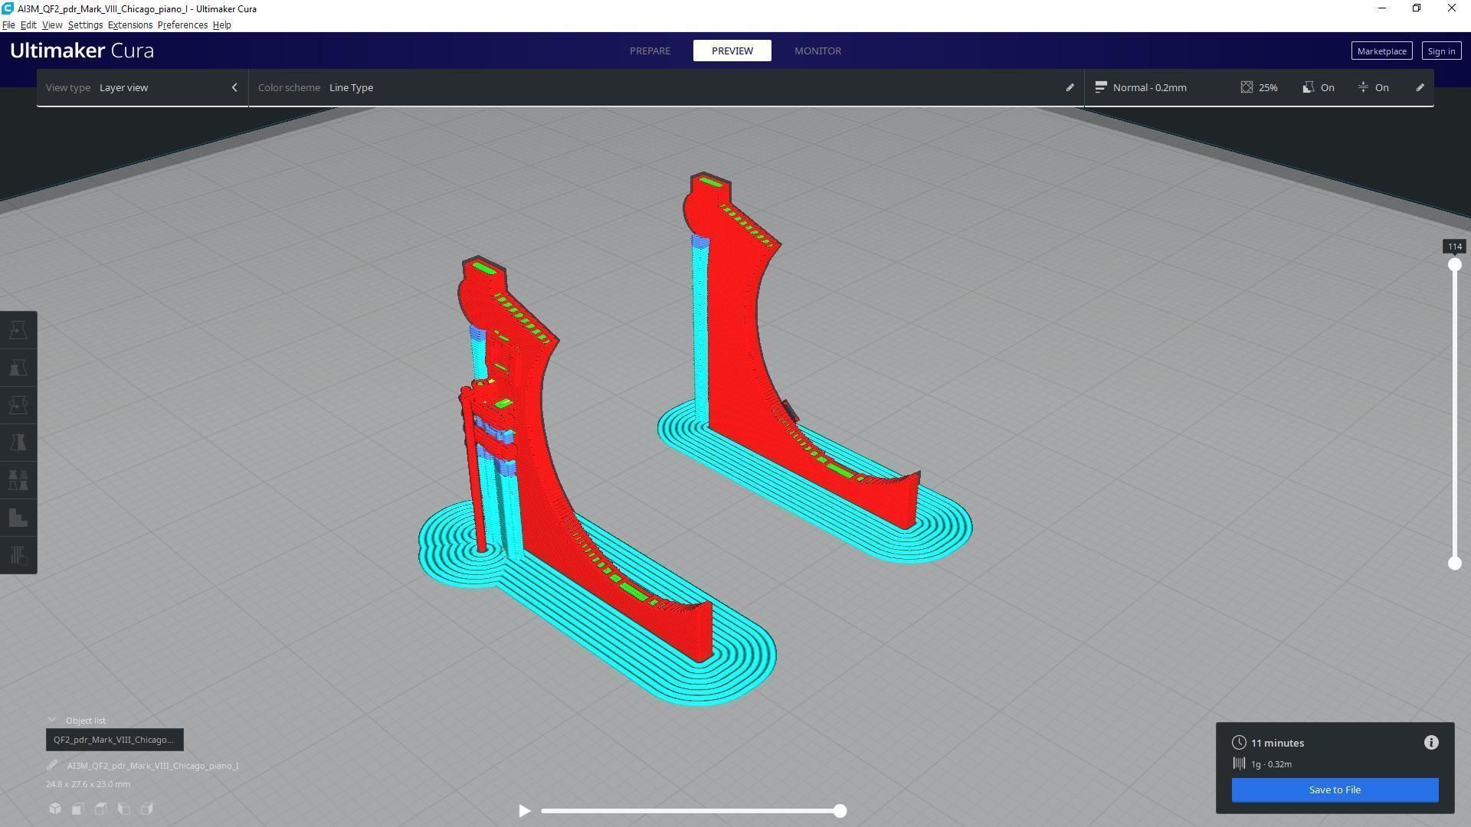Switch to the top camera view
The image size is (1471, 827).
coord(101,809)
